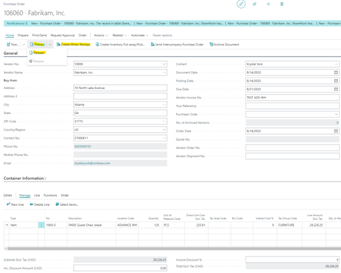Click Vendor Name lookup ellipsis
Image resolution: width=341 pixels, height=273 pixels.
[x=164, y=73]
